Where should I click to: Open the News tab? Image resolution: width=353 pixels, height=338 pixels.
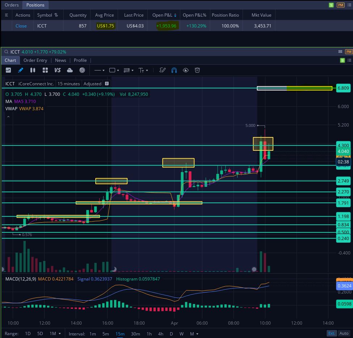pos(60,60)
